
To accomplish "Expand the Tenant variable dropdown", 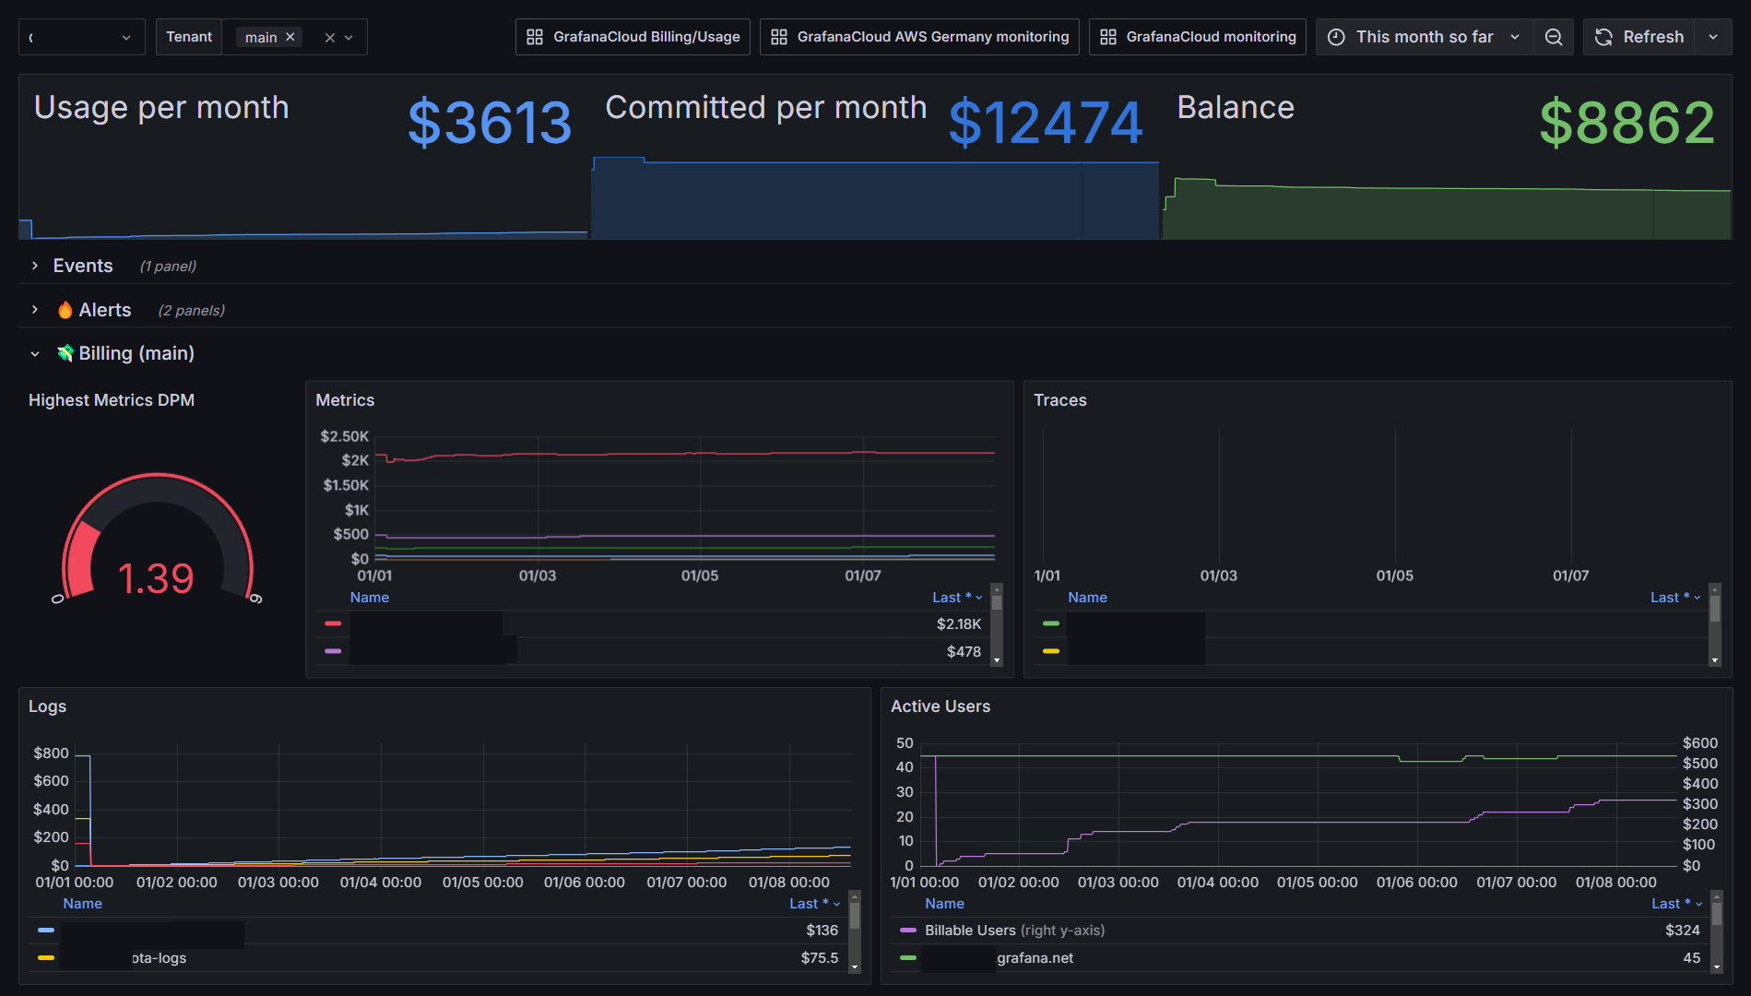I will 349,38.
